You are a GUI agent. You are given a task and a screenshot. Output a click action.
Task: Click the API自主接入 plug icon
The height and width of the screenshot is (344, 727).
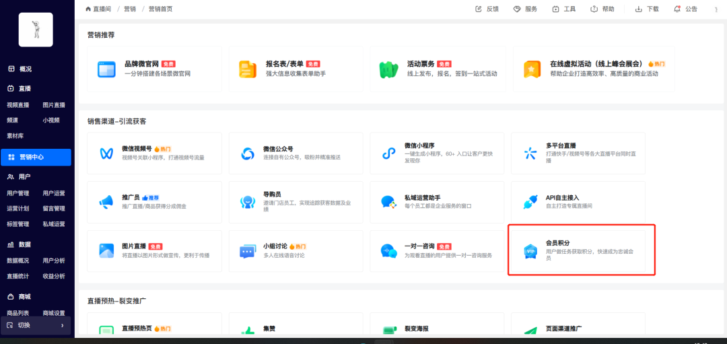point(530,202)
